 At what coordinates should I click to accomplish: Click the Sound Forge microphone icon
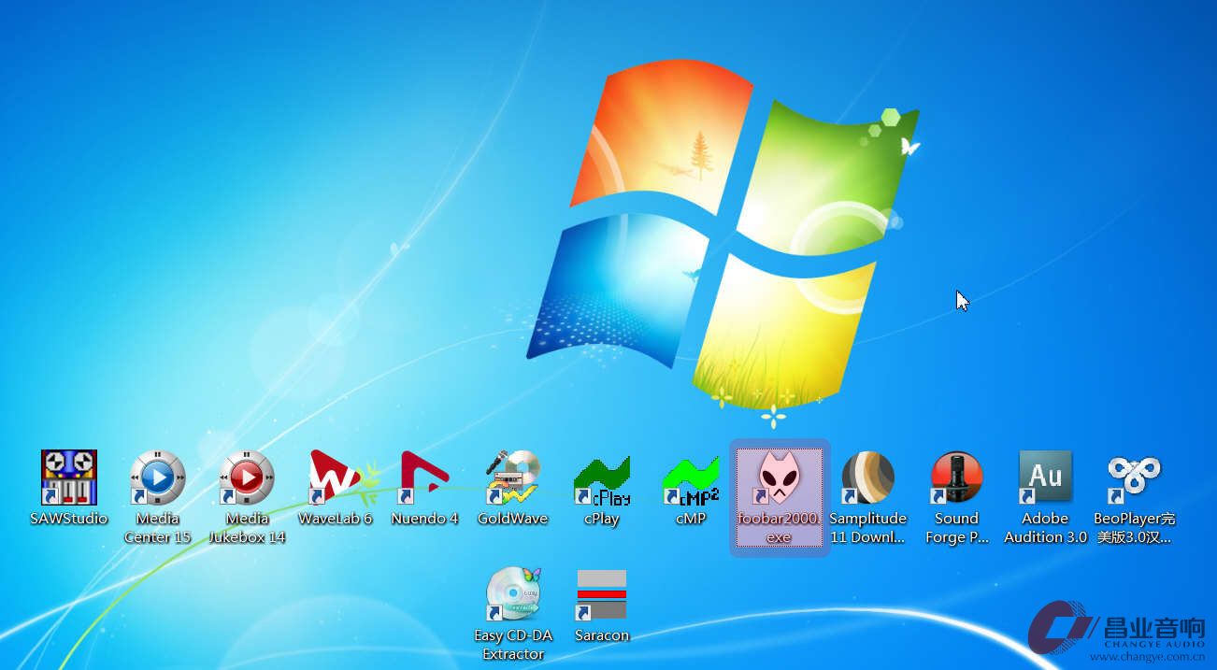[x=957, y=478]
